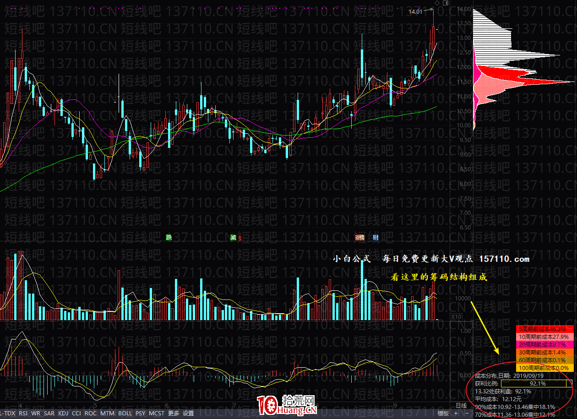The image size is (577, 419).
Task: Open the 更多 more indicators menu
Action: click(173, 413)
